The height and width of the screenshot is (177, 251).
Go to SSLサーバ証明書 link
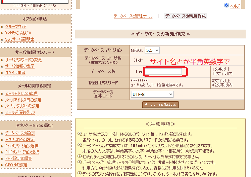[19, 39]
